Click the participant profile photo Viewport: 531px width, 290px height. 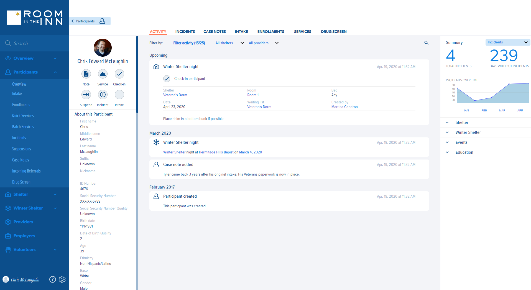103,48
